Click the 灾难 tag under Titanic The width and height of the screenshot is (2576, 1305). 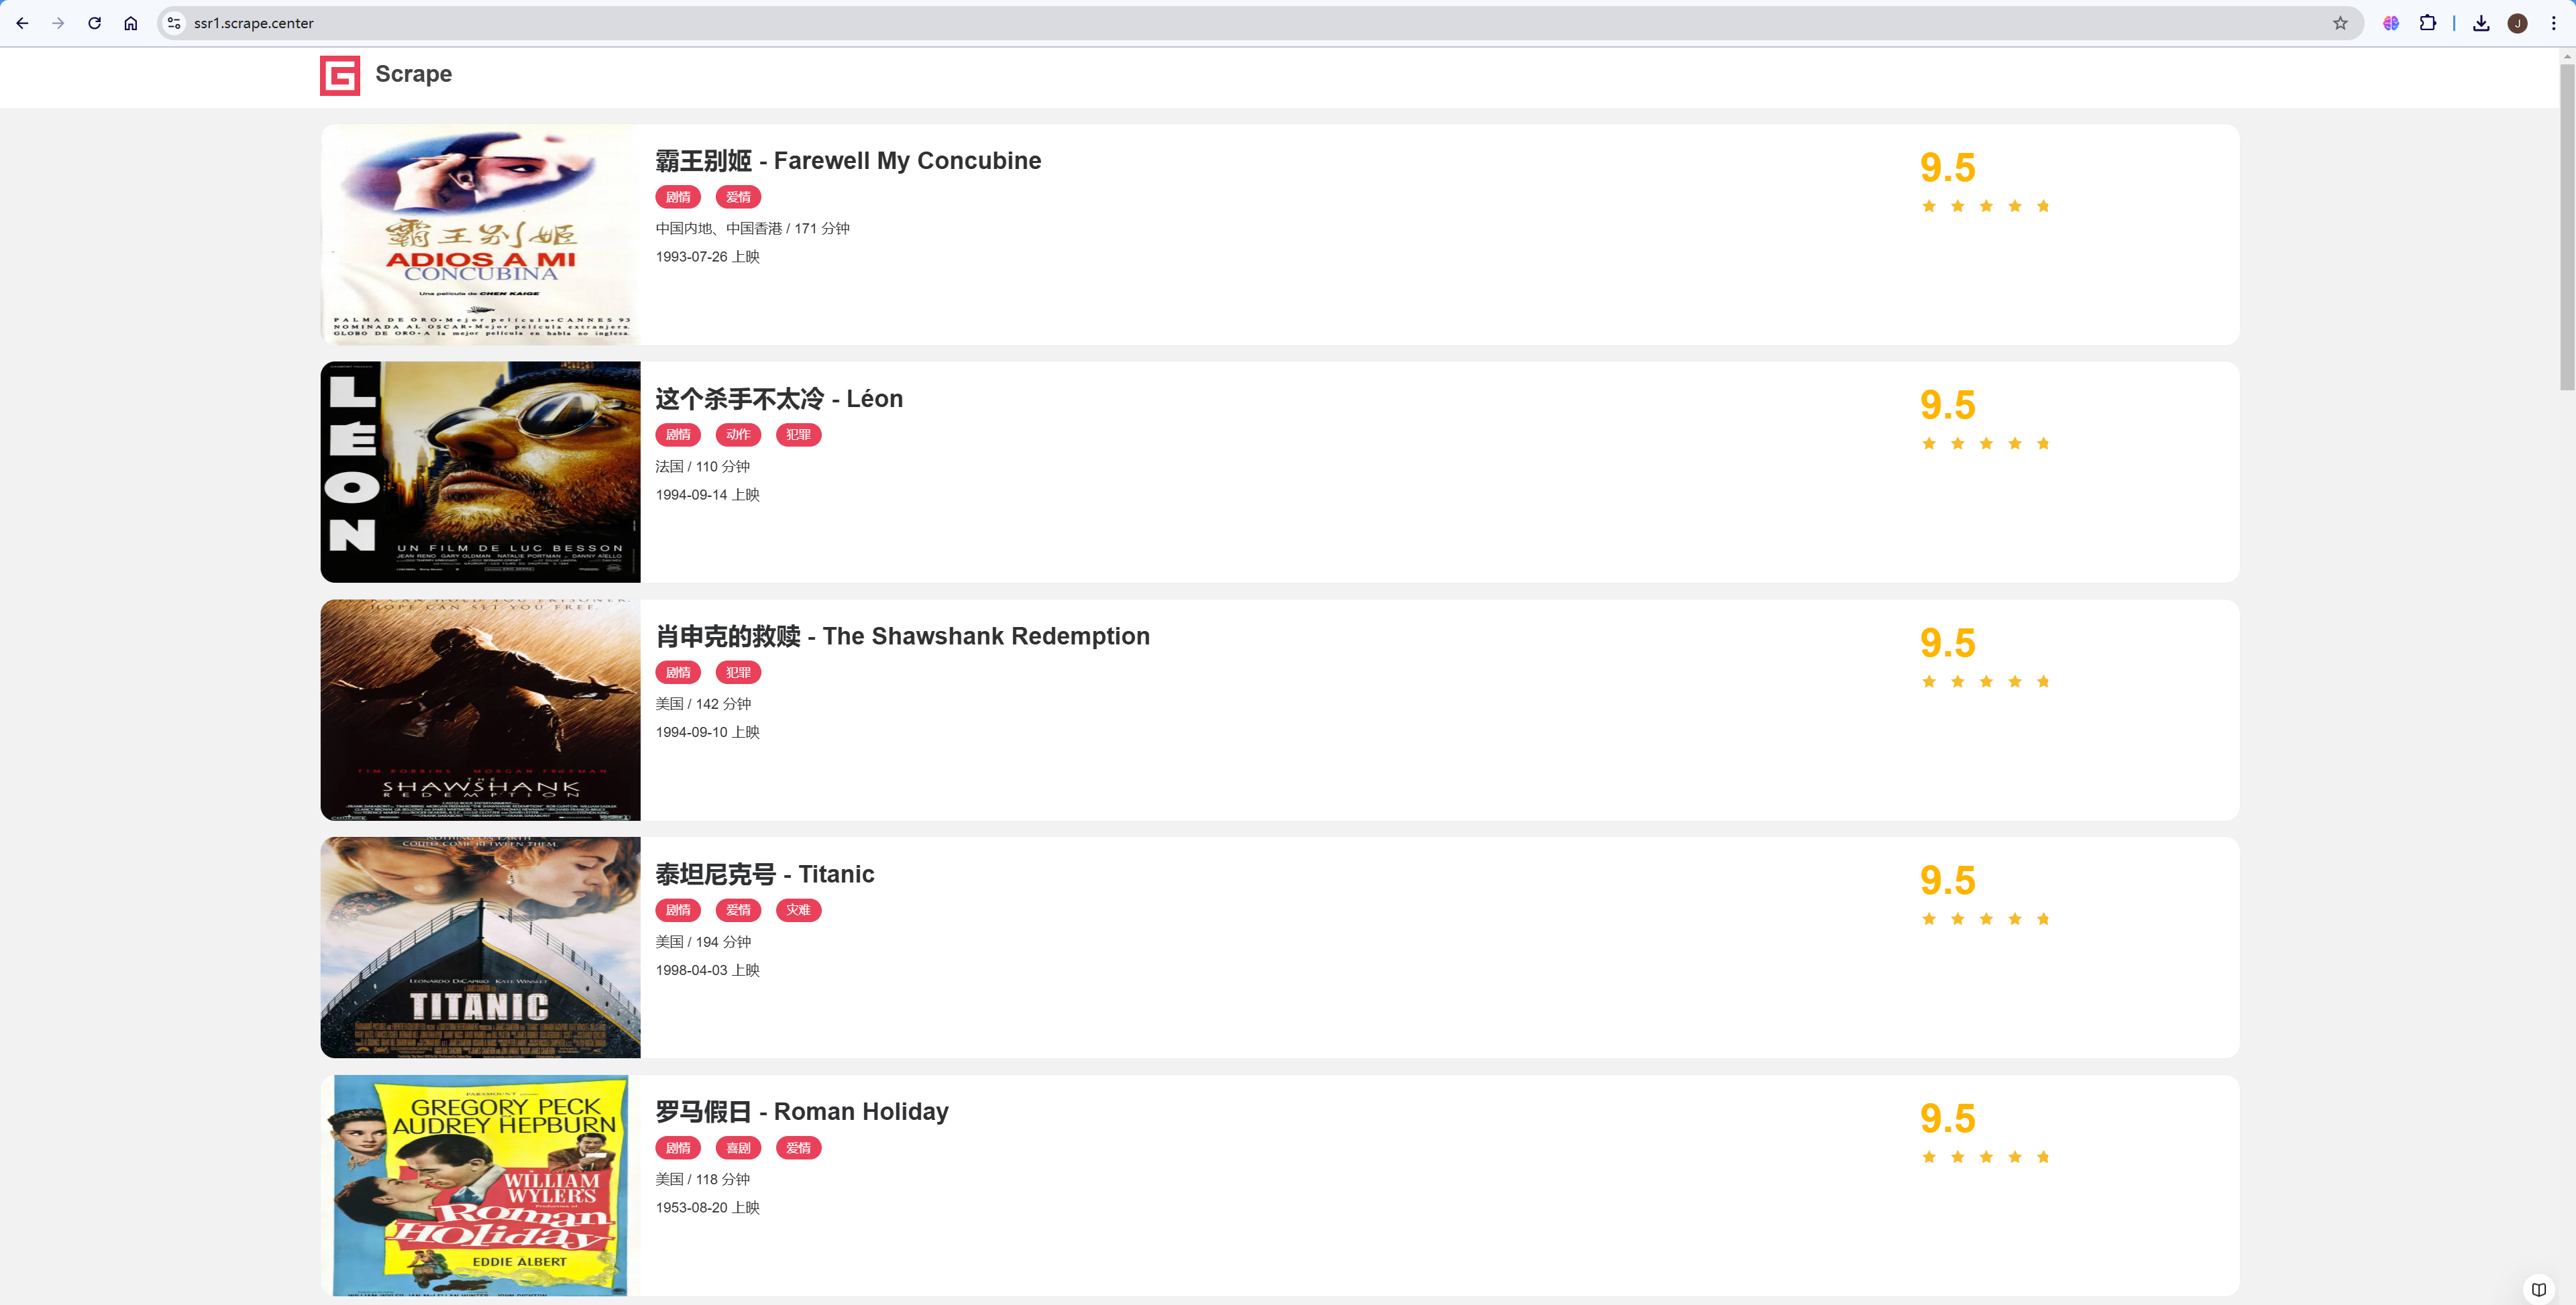click(x=798, y=910)
